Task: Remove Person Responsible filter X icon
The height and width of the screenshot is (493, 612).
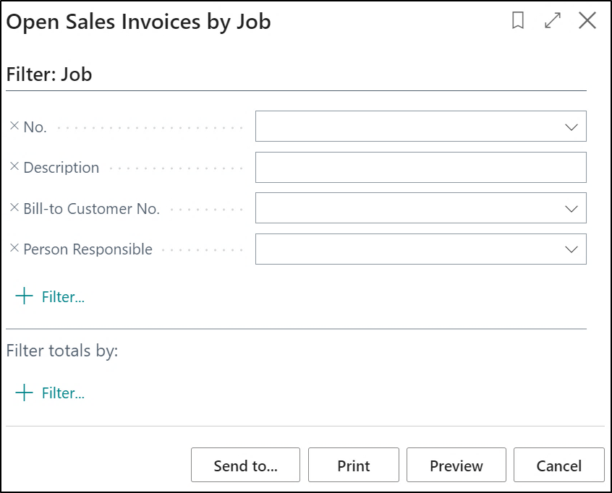Action: [14, 249]
